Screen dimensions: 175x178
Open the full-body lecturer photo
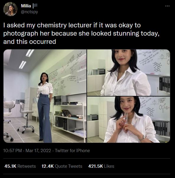[x=45, y=96]
